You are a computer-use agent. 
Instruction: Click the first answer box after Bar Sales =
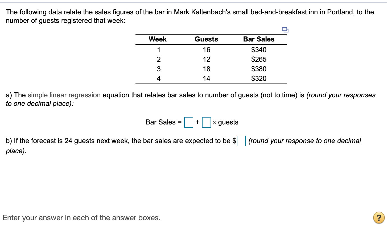(x=188, y=122)
